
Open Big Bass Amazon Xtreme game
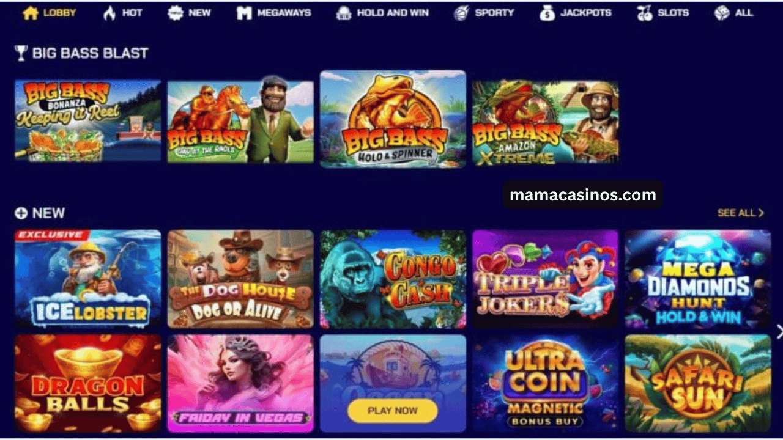[545, 122]
